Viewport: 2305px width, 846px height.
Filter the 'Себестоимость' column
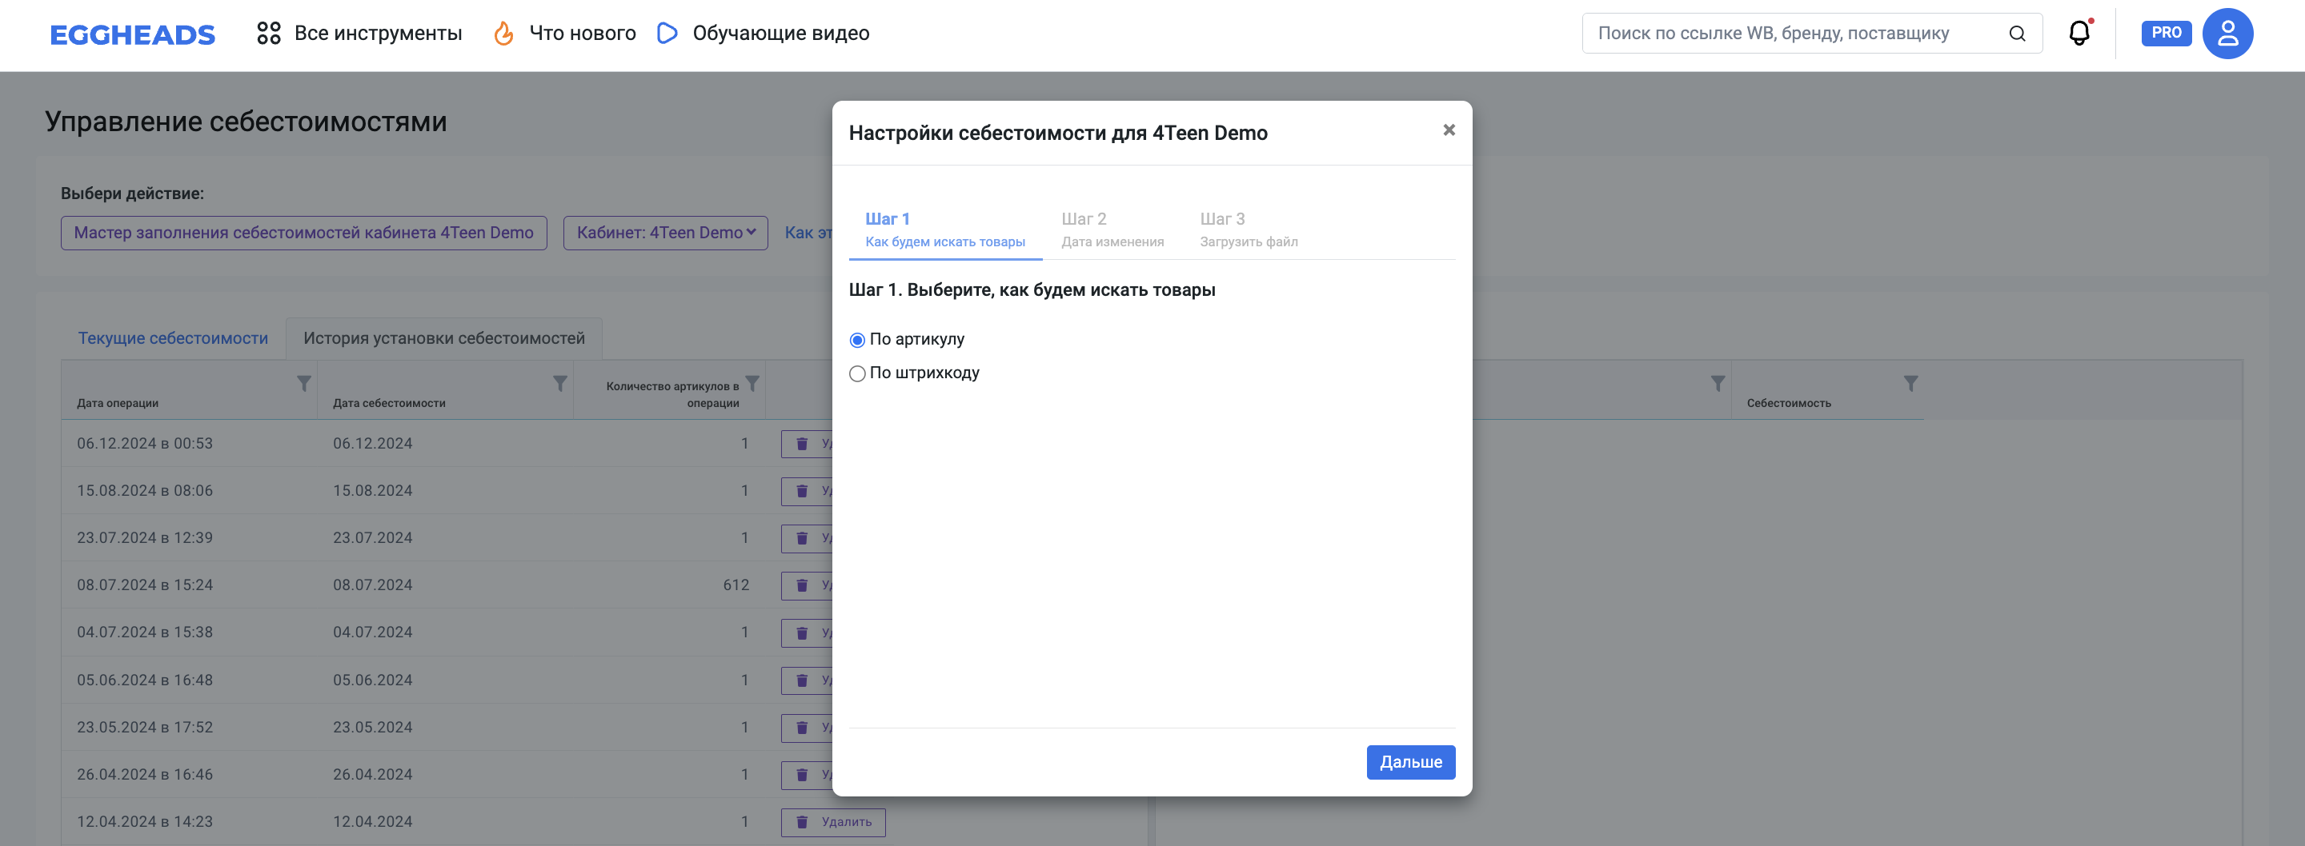pos(1910,384)
